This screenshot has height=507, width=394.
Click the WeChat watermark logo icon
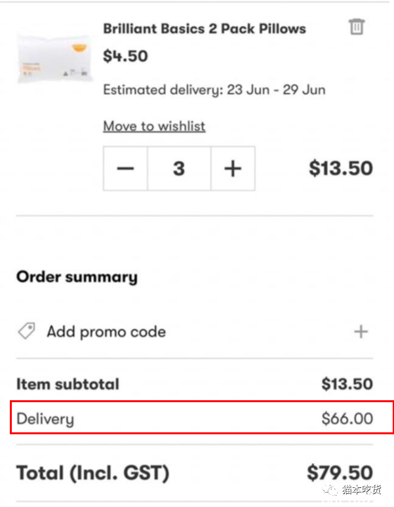click(x=330, y=490)
